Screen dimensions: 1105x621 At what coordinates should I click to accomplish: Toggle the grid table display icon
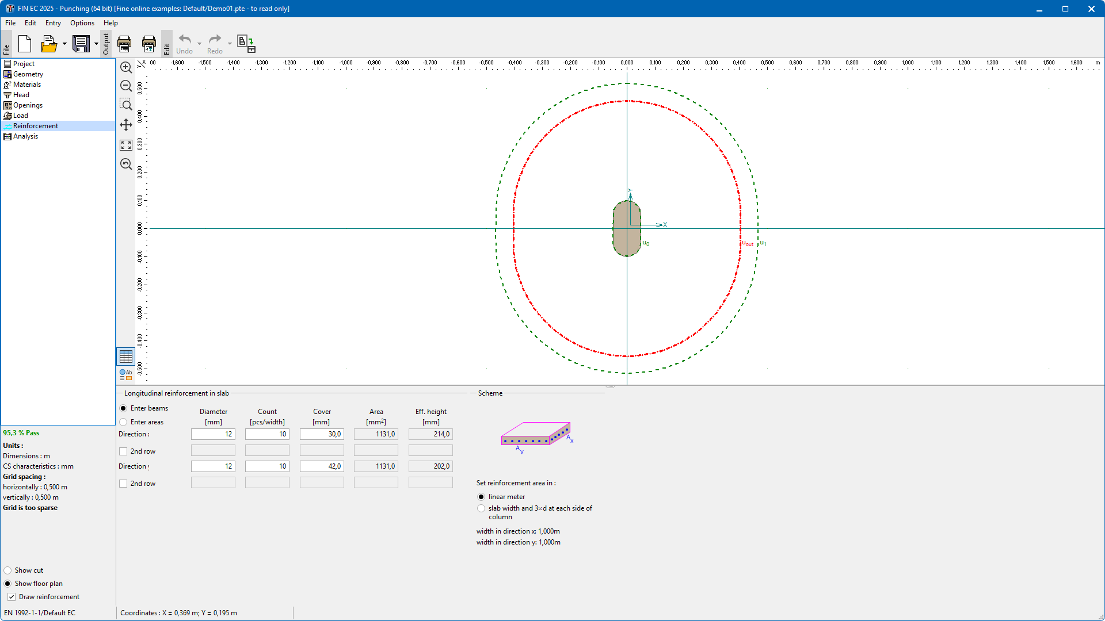coord(126,356)
